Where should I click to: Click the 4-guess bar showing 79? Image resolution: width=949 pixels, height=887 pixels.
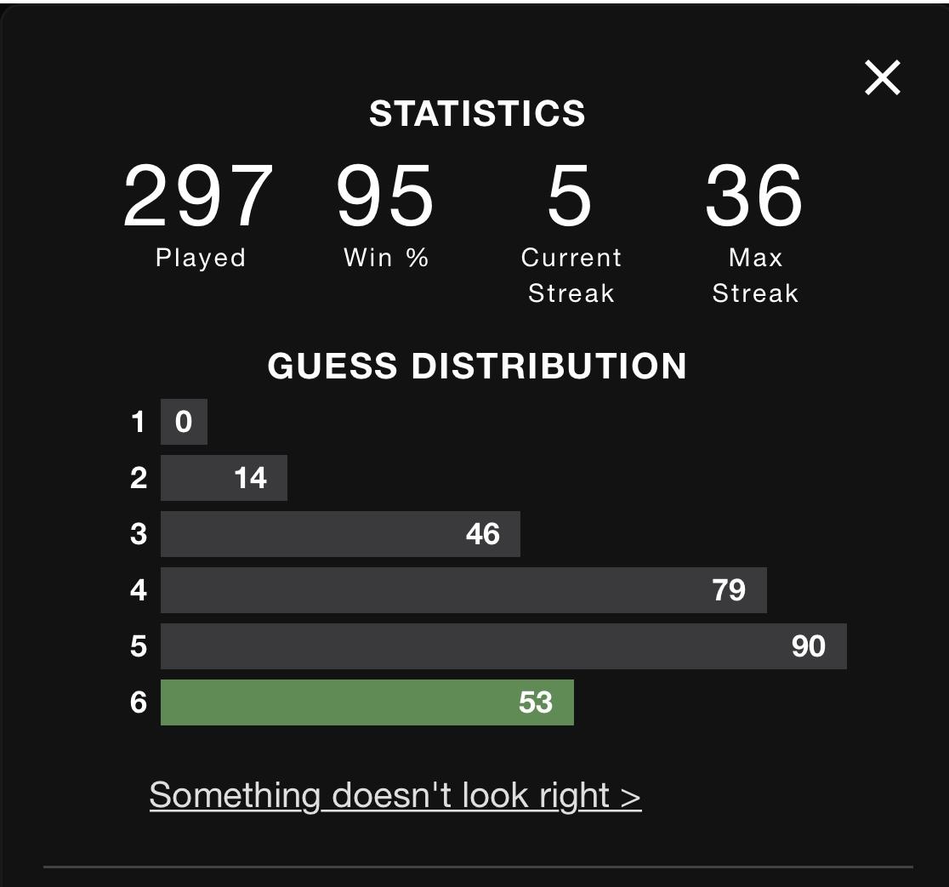[463, 590]
